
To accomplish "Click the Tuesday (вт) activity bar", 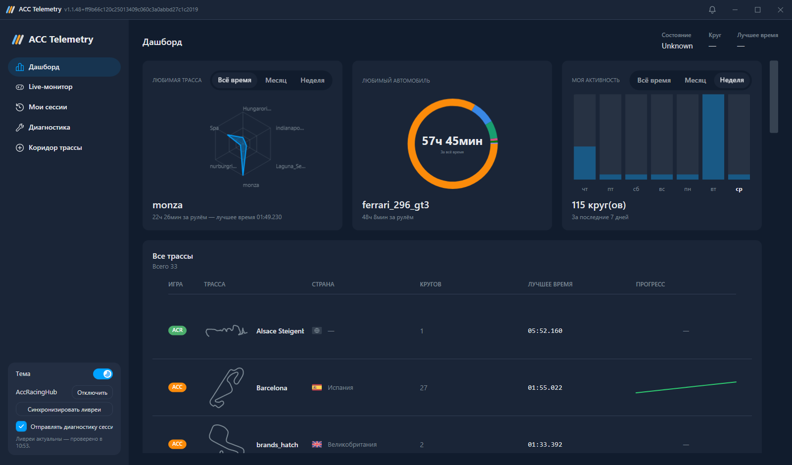I will (x=713, y=137).
